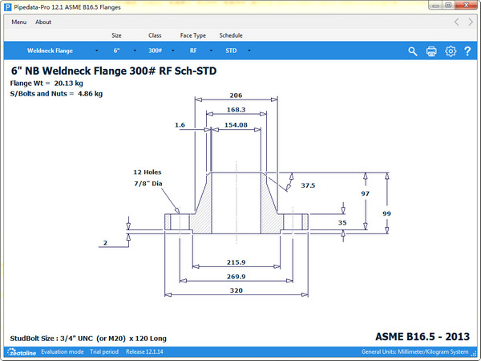The image size is (481, 361).
Task: Click the 154.08 bore dimension
Action: pos(236,125)
